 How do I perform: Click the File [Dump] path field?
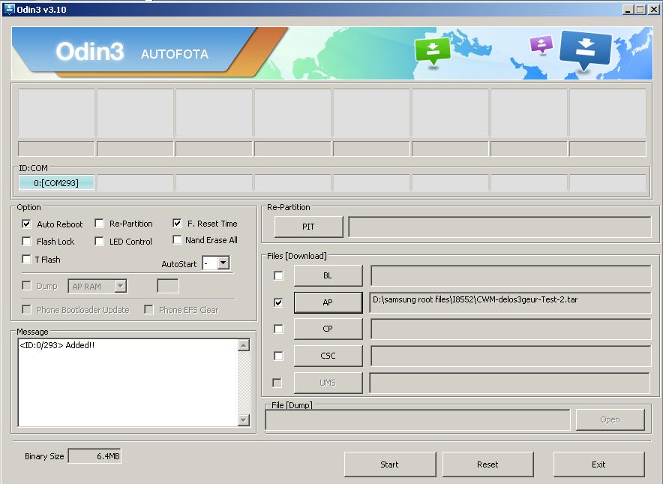(418, 419)
